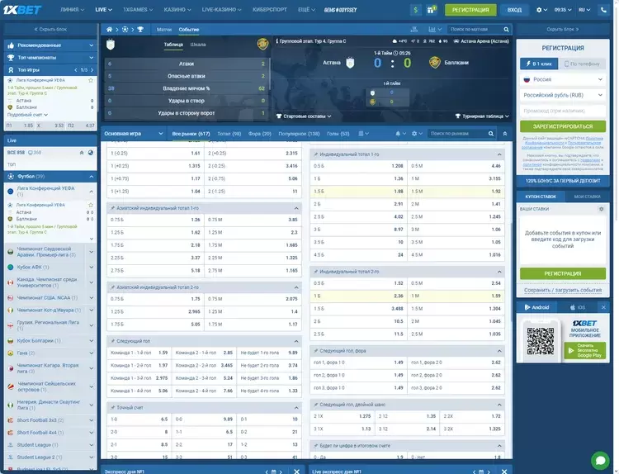619x474 pixels.
Task: Click the globe icon in Live panel
Action: [x=91, y=153]
